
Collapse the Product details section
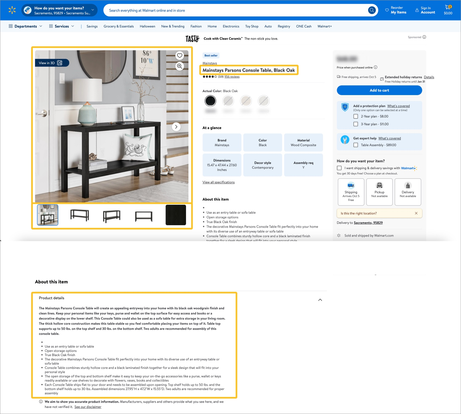[x=320, y=300]
